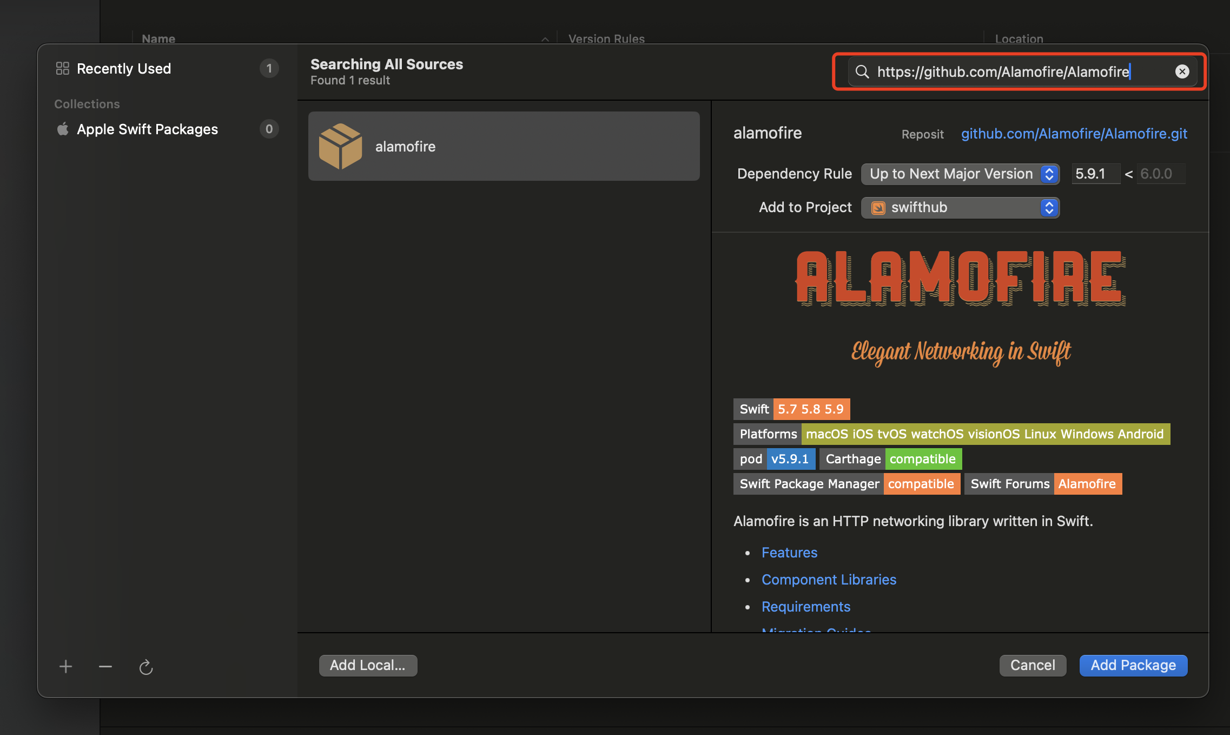The width and height of the screenshot is (1230, 735).
Task: Click the Add Local... button
Action: [368, 665]
